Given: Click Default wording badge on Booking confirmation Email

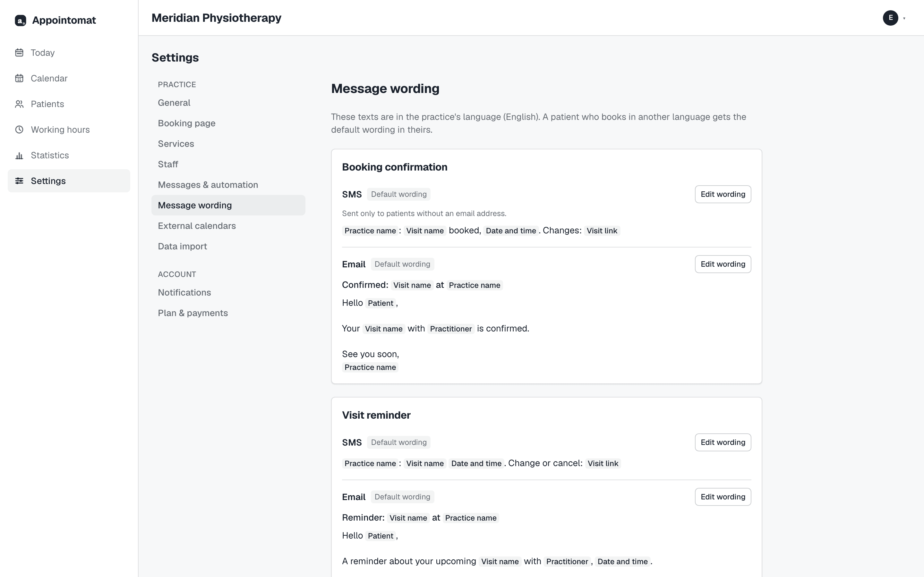Looking at the screenshot, I should point(402,264).
